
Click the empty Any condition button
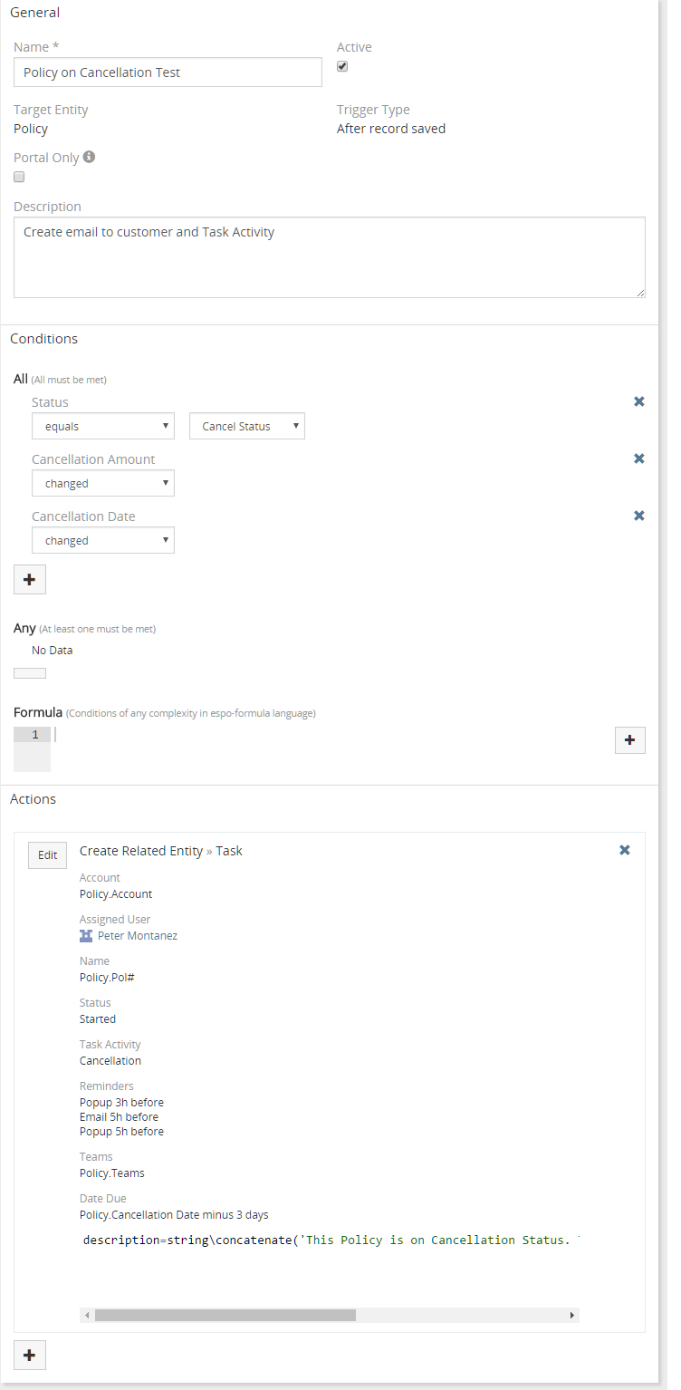tap(30, 673)
